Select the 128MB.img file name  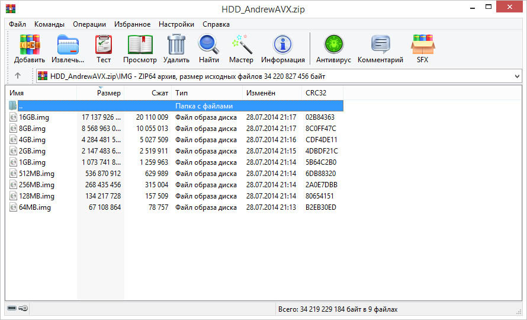37,196
